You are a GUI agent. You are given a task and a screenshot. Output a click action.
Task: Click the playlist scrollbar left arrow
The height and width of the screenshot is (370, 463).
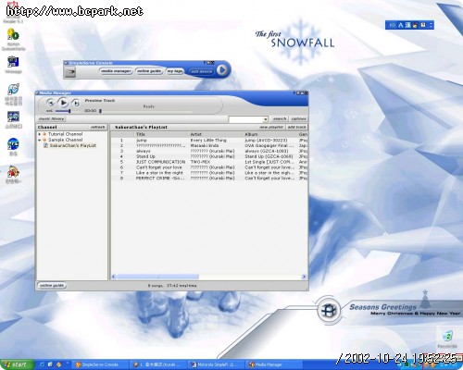[114, 277]
